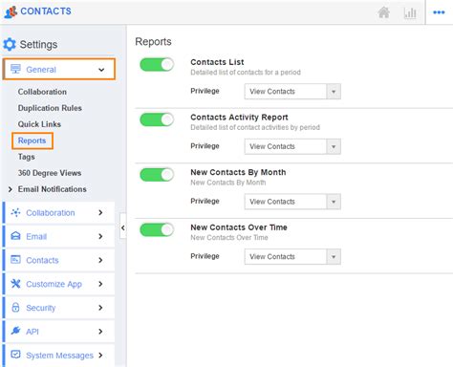Expand Email Notifications arrow
The width and height of the screenshot is (453, 367).
tap(11, 189)
